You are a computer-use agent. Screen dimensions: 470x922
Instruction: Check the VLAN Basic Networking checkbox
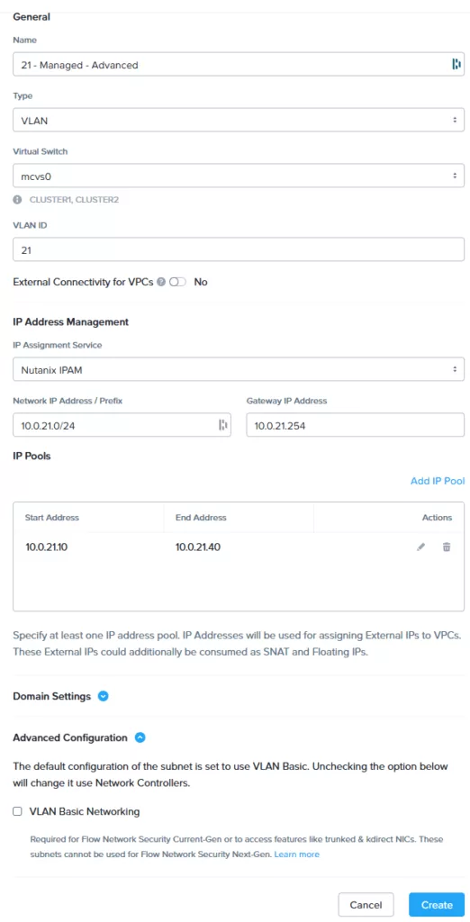[18, 811]
